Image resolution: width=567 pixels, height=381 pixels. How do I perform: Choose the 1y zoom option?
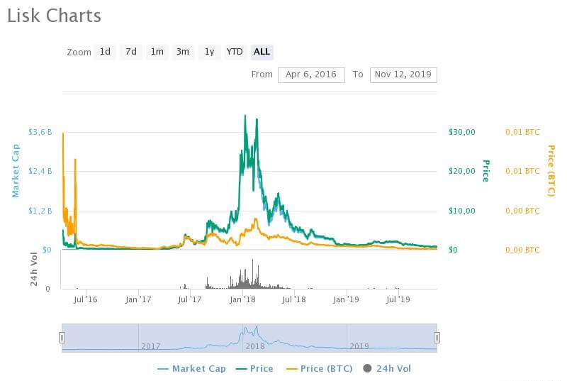pos(209,52)
